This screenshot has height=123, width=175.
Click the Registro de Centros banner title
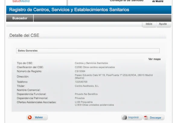pos(69,10)
